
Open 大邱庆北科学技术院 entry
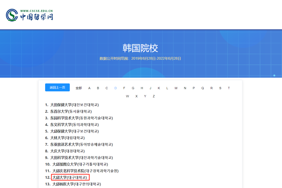pyautogui.click(x=85, y=171)
